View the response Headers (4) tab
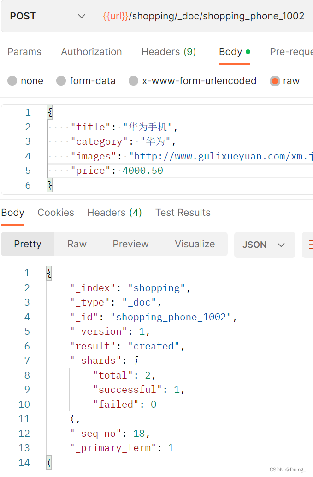This screenshot has height=477, width=313. [114, 213]
